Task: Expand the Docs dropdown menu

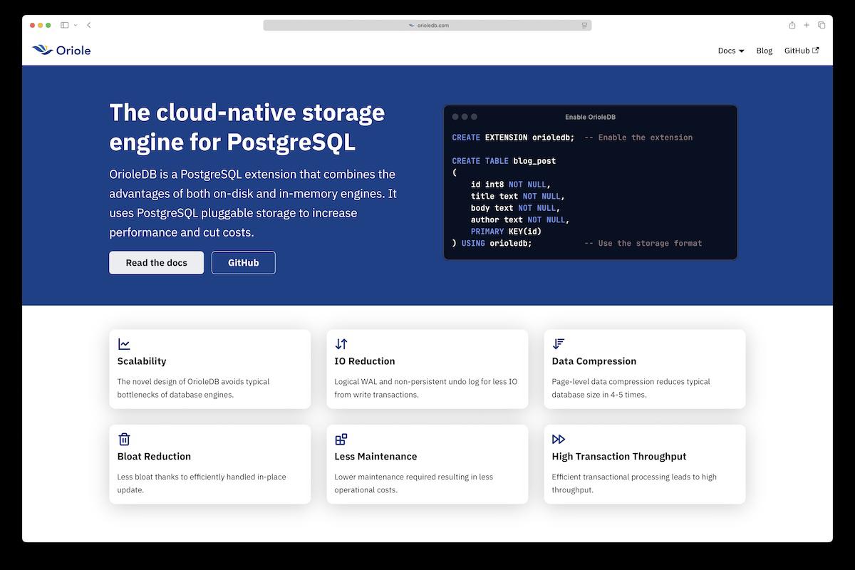Action: click(x=730, y=51)
